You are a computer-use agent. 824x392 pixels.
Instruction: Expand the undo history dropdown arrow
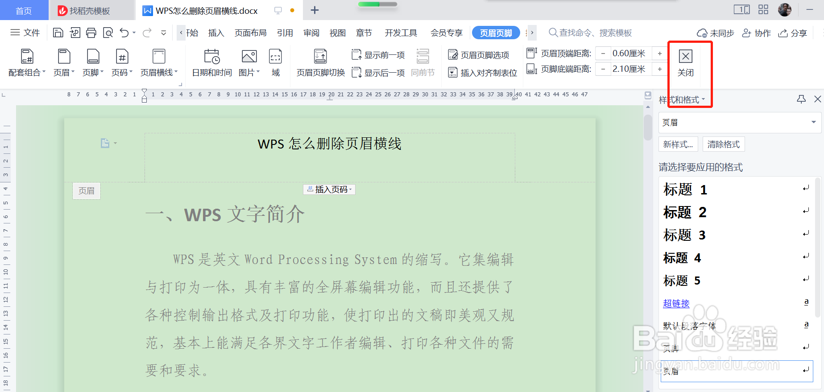pos(134,33)
